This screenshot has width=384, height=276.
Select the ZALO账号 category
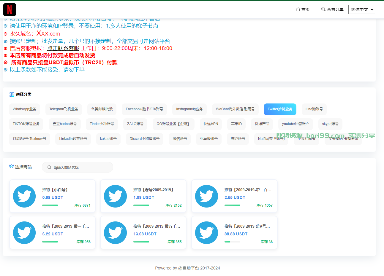tap(135, 124)
